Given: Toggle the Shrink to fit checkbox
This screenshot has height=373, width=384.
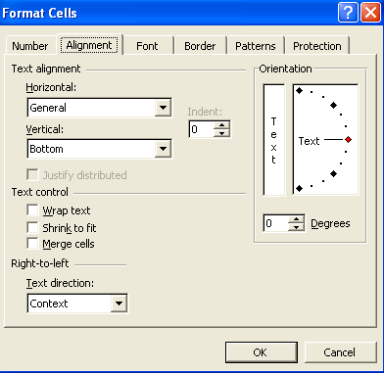Looking at the screenshot, I should tap(32, 227).
